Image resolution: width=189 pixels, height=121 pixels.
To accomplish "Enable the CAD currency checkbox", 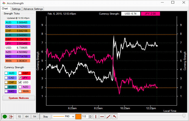I will [6, 78].
